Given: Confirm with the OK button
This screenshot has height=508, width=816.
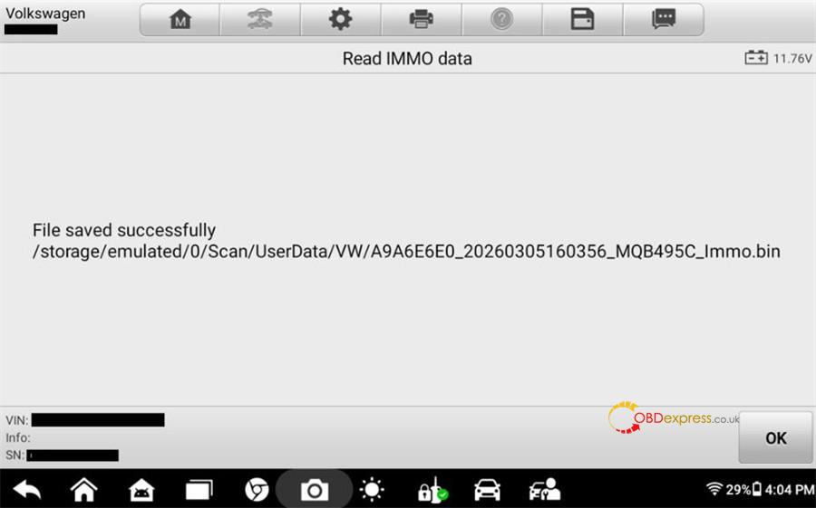Looking at the screenshot, I should point(775,437).
